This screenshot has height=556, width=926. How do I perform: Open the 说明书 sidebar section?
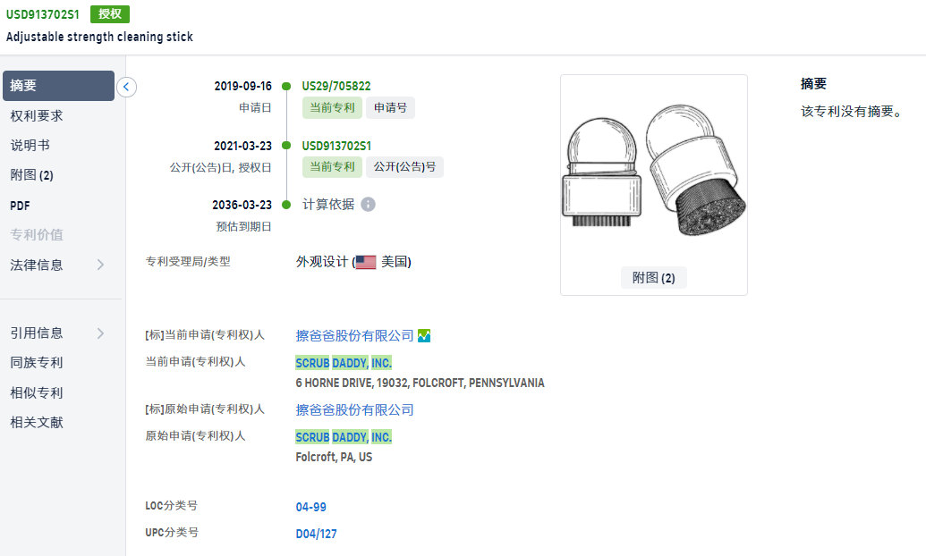(x=30, y=145)
